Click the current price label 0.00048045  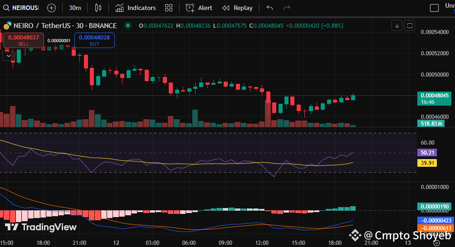(434, 98)
